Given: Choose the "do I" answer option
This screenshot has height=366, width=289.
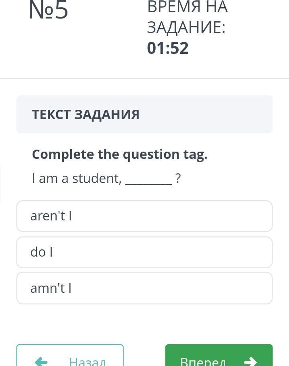Looking at the screenshot, I should (144, 252).
